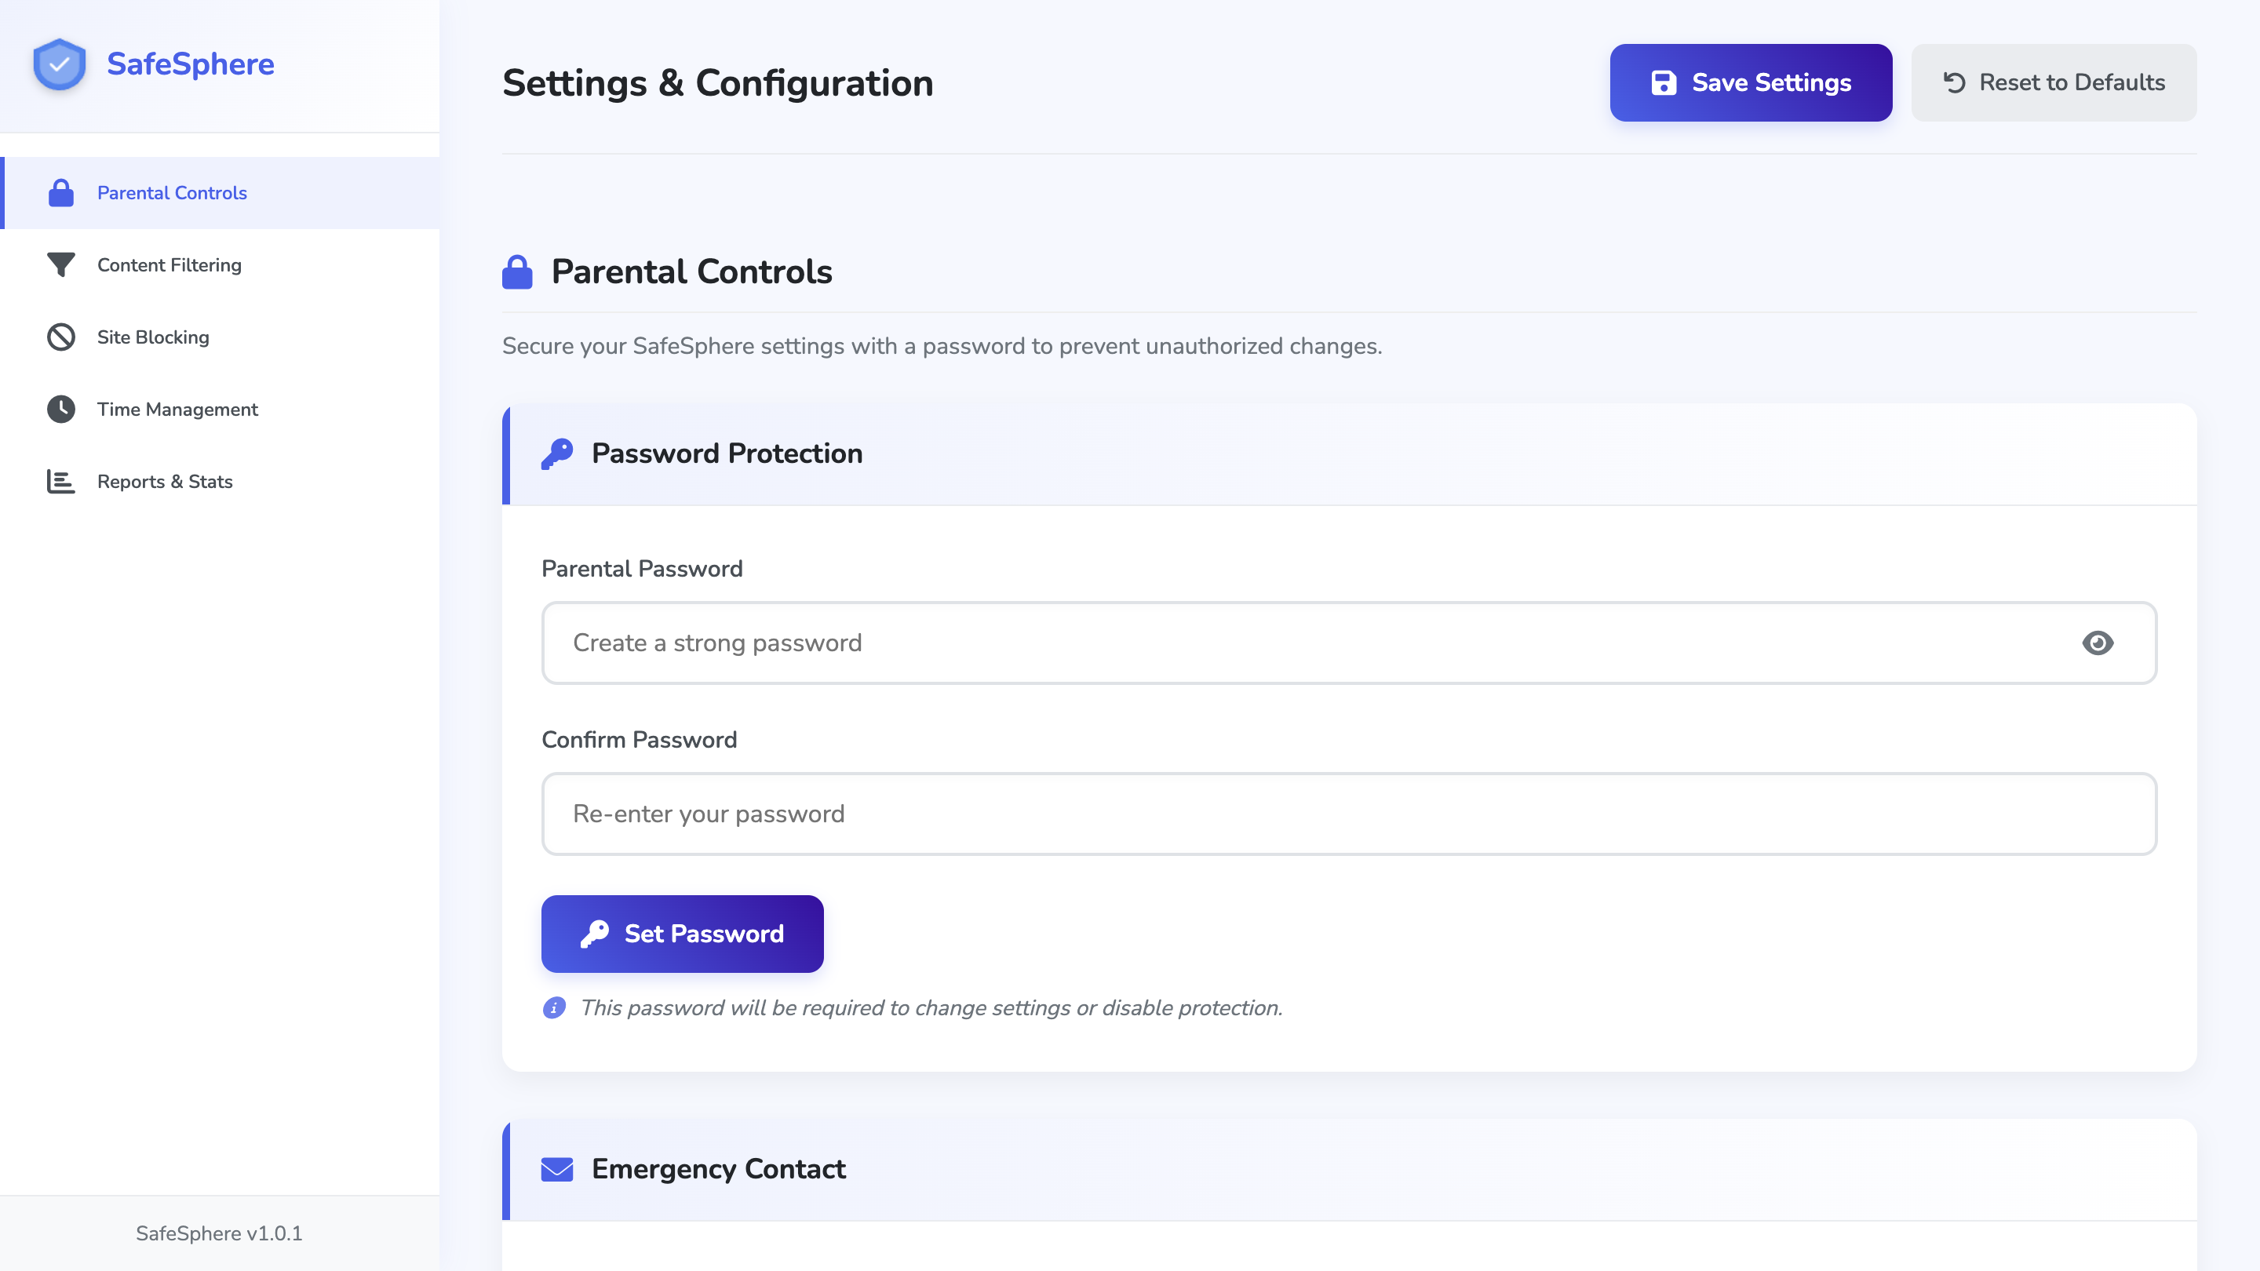The width and height of the screenshot is (2260, 1271).
Task: Click the Set Password button
Action: pos(683,934)
